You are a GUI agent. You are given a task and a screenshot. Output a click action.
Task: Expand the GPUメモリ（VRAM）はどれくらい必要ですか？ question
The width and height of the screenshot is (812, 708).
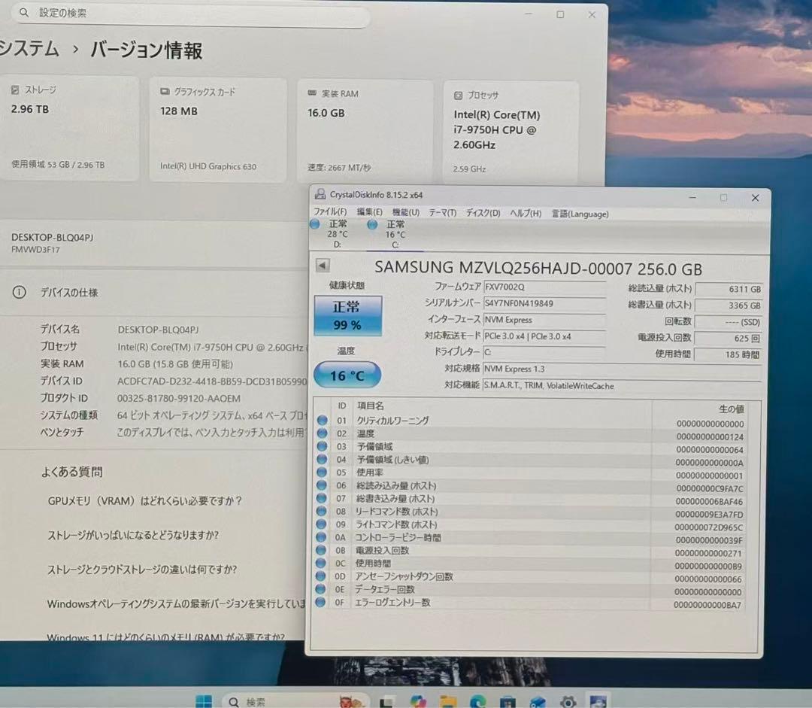(x=143, y=501)
